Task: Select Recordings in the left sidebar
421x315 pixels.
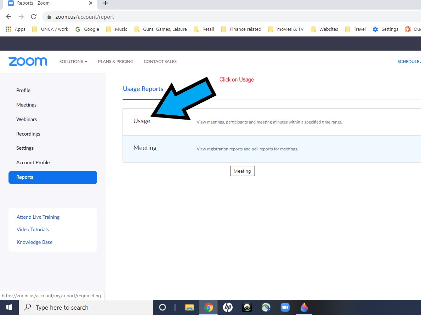Action: [28, 134]
